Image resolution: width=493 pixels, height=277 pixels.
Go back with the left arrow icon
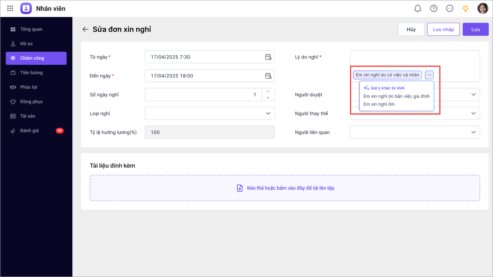(85, 29)
